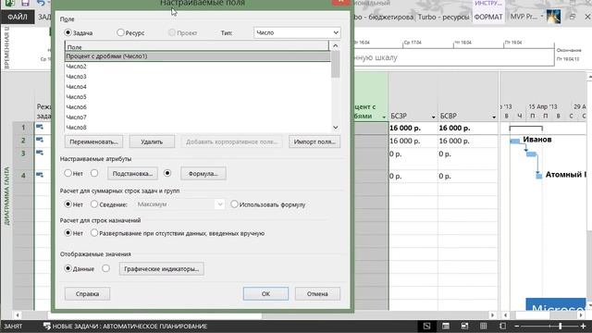This screenshot has width=592, height=333.
Task: Click field list scroll down arrow
Action: click(x=335, y=128)
